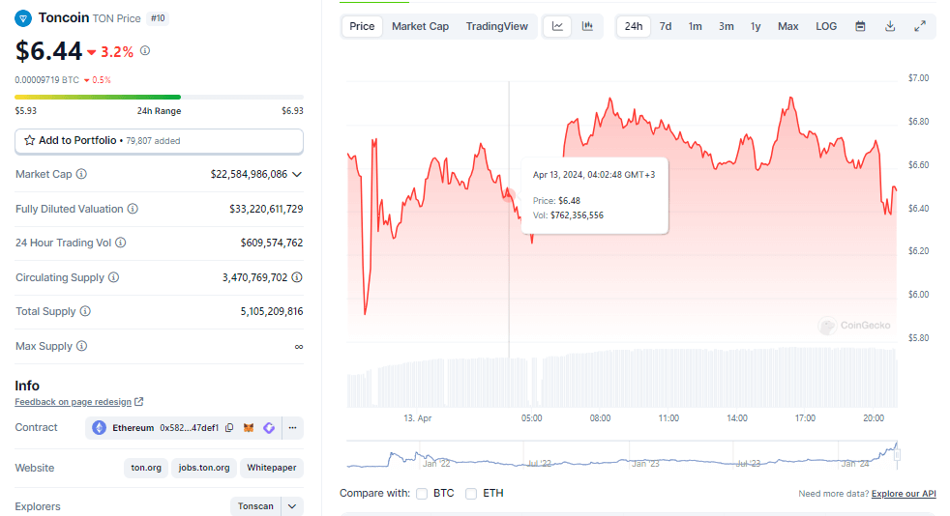The image size is (950, 516).
Task: Select the 7d time range
Action: point(666,26)
